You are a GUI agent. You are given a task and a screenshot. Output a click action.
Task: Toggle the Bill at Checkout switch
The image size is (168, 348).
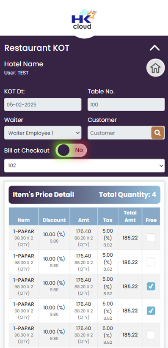tap(71, 150)
